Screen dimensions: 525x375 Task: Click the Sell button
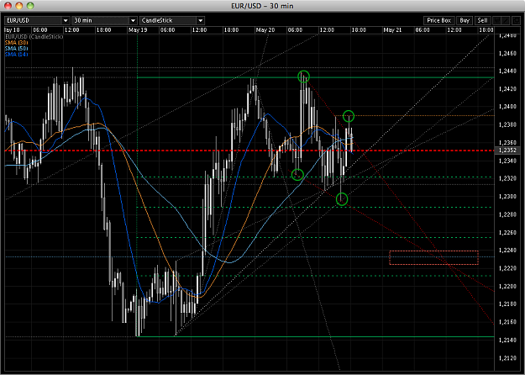click(x=482, y=20)
